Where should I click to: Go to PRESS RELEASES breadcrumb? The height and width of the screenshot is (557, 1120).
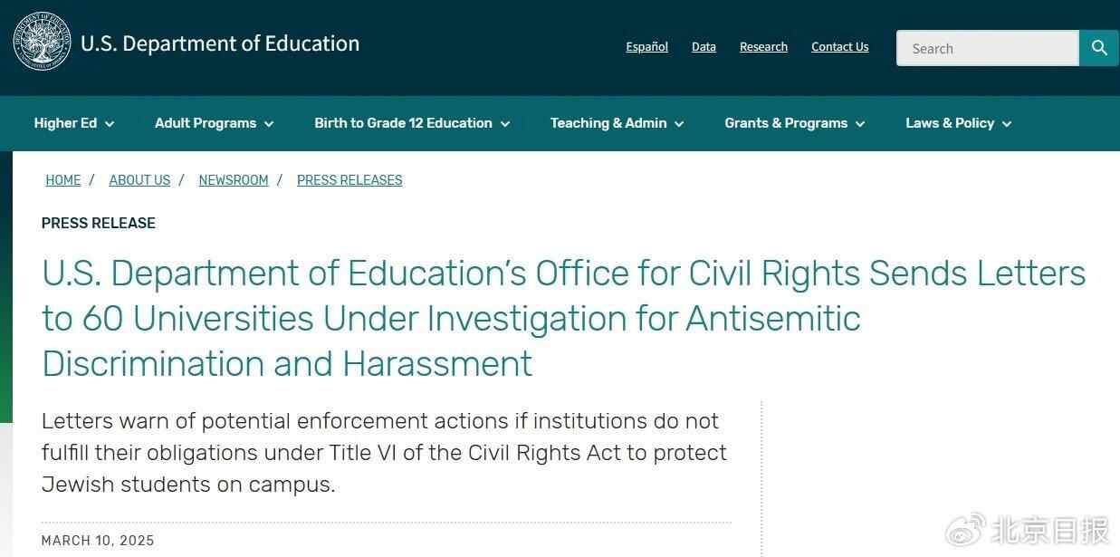349,180
